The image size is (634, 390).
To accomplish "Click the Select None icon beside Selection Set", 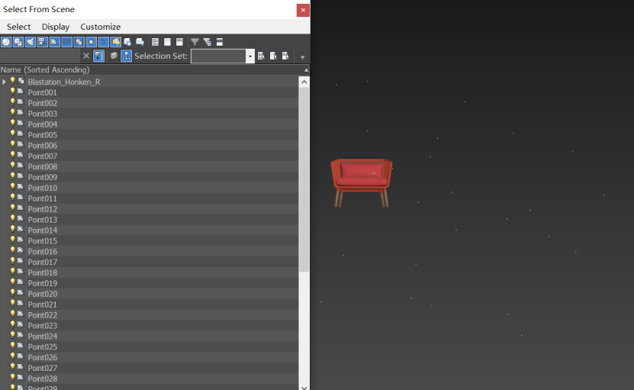I will tap(273, 56).
